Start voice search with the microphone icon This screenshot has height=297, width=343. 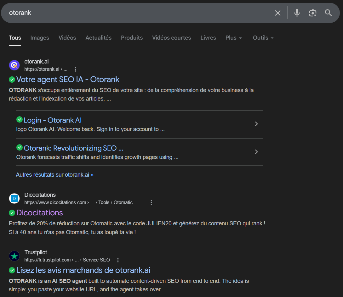click(297, 13)
